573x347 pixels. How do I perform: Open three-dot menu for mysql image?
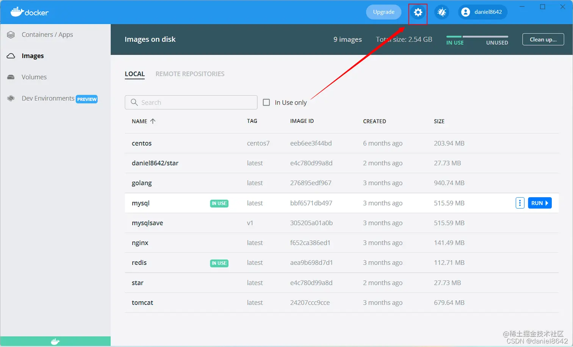(x=520, y=203)
